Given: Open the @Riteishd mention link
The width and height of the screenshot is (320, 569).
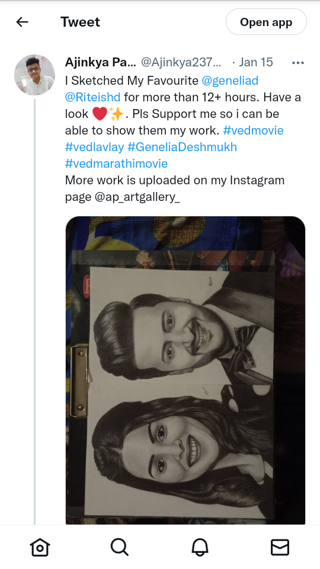Looking at the screenshot, I should click(93, 97).
